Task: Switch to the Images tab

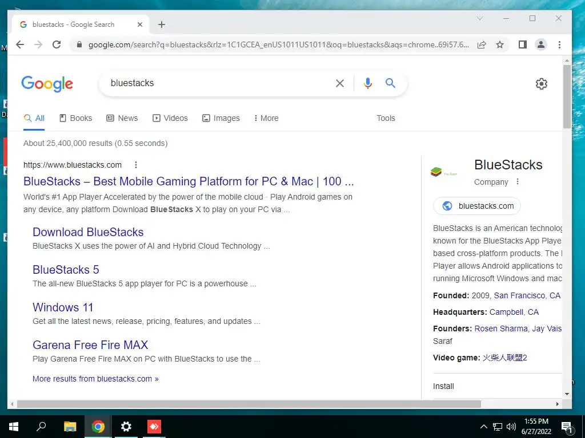Action: 221,119
